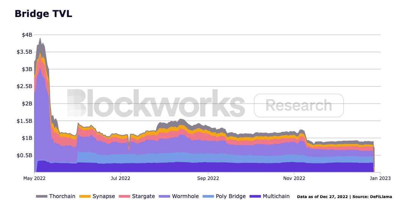Click the $0.5B y-axis label
413x206 pixels.
[25, 155]
